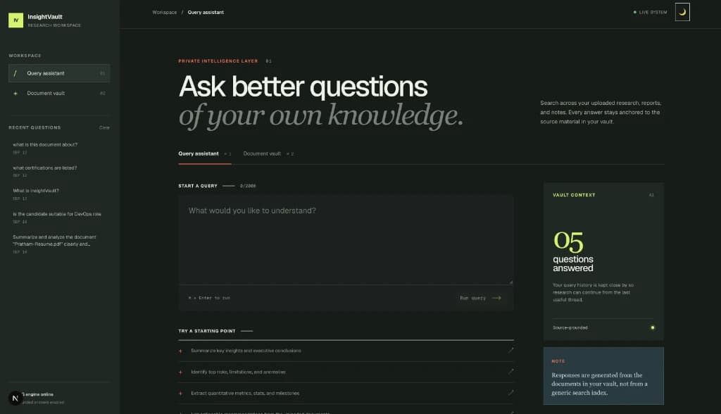Viewport: 721px width, 414px height.
Task: Switch to the Document vault tab
Action: (268, 153)
